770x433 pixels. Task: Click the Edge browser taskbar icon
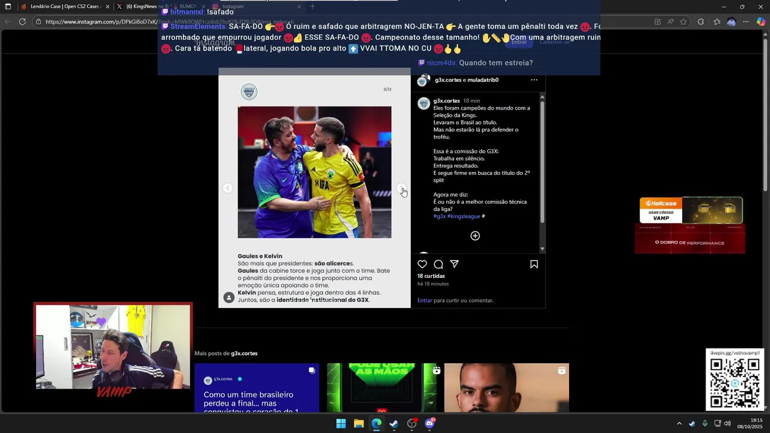point(377,423)
